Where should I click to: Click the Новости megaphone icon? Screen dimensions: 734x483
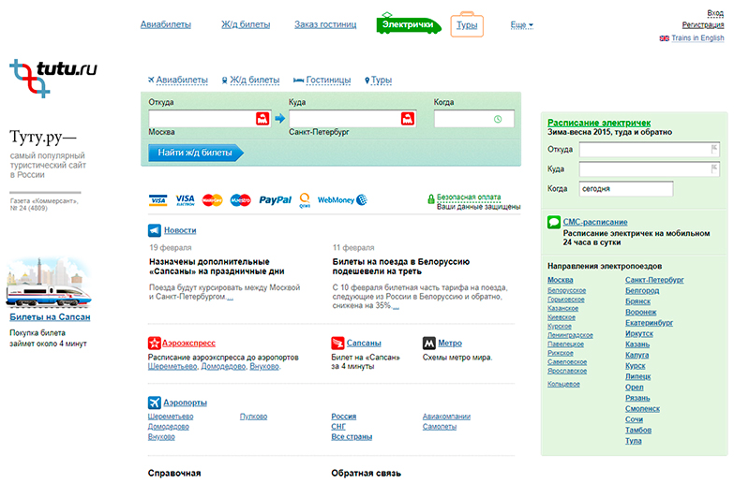pos(155,230)
